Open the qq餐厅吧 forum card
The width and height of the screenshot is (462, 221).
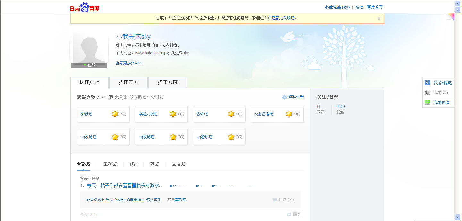[219, 137]
